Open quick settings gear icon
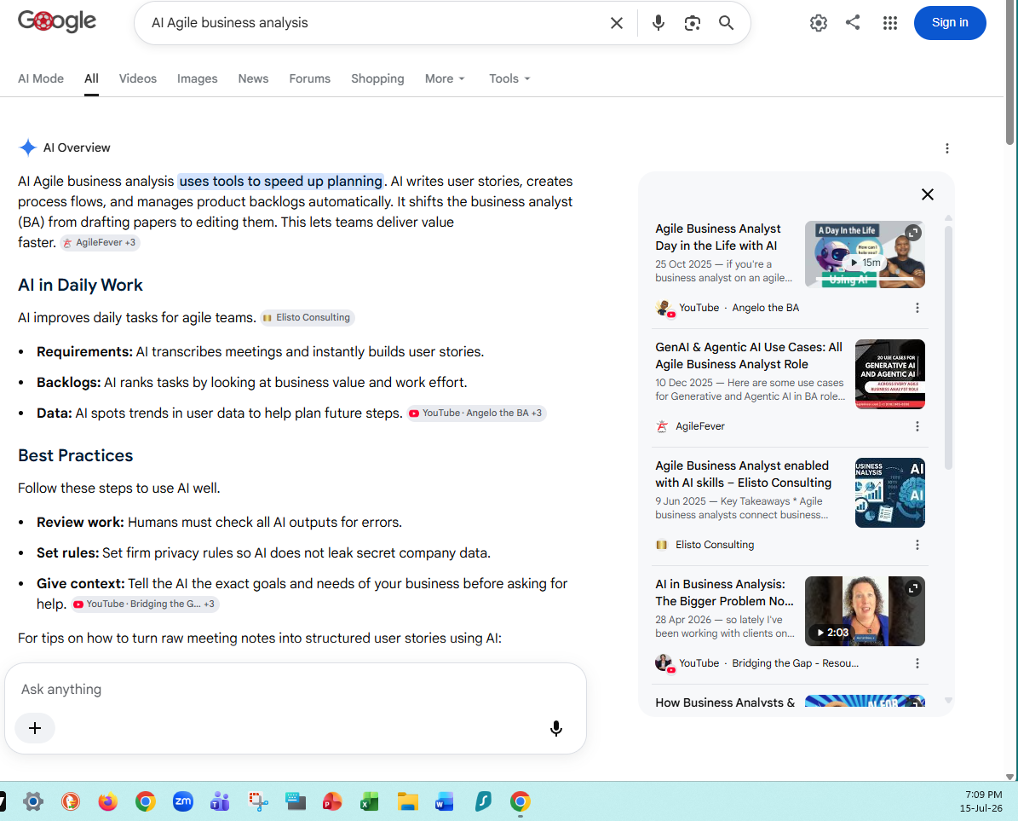Viewport: 1018px width, 821px height. click(x=818, y=23)
